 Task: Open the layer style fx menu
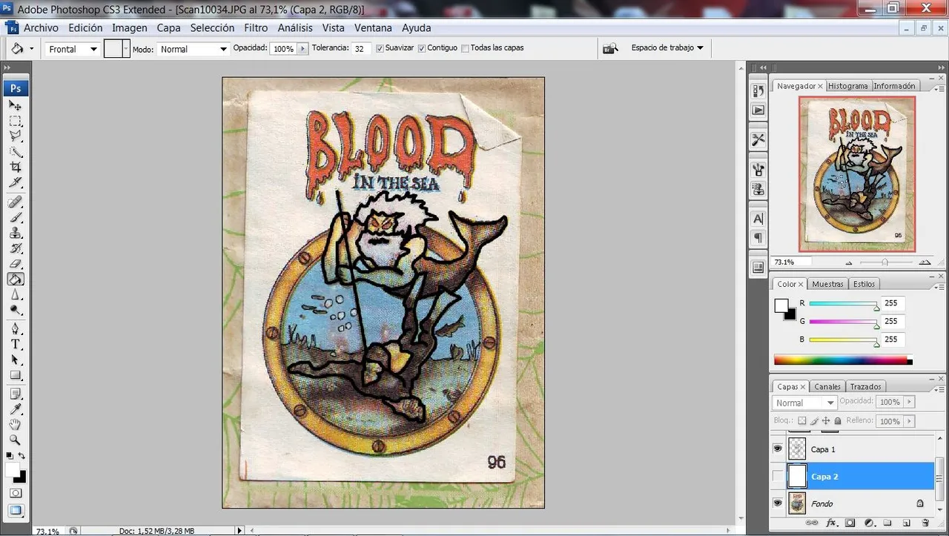tap(831, 523)
